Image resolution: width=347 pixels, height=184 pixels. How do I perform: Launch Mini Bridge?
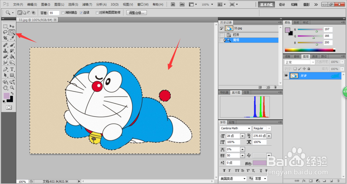point(182,5)
